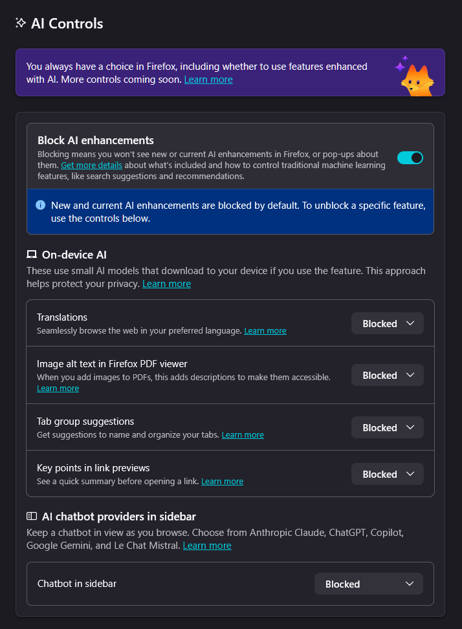
Task: Click Learn more link for Translations
Action: coord(265,330)
